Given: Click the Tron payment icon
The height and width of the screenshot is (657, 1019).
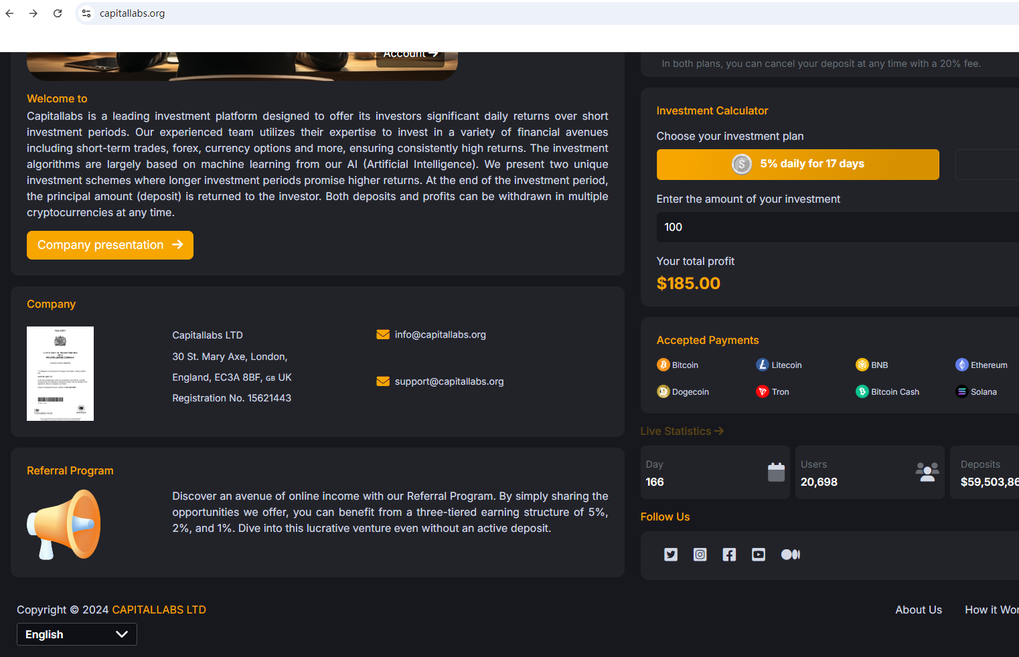Looking at the screenshot, I should [x=763, y=391].
